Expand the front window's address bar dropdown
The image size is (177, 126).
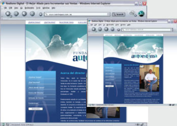pos(172,30)
